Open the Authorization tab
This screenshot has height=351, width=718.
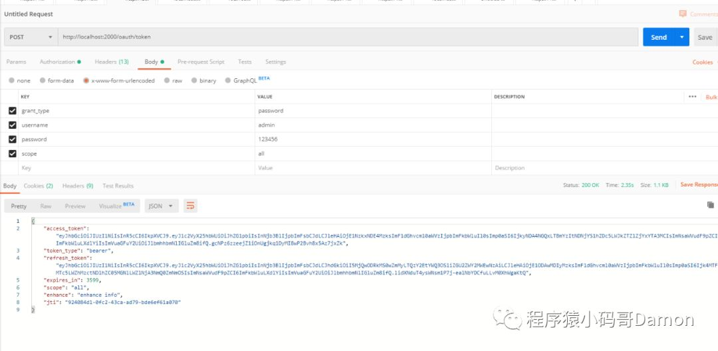pos(60,62)
